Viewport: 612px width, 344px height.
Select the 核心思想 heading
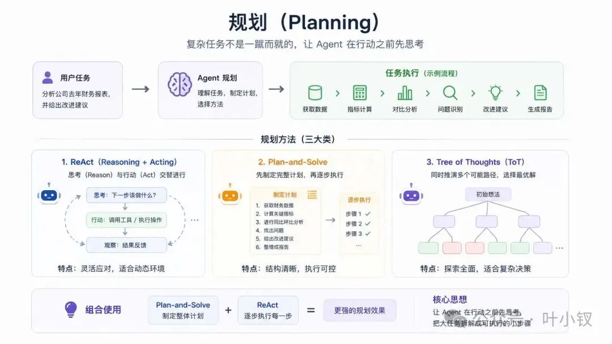click(449, 299)
